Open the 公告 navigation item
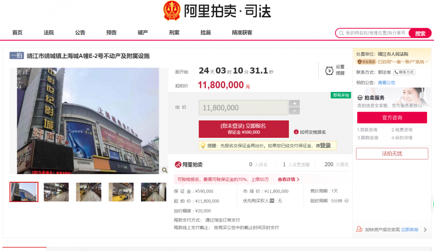 pyautogui.click(x=80, y=33)
